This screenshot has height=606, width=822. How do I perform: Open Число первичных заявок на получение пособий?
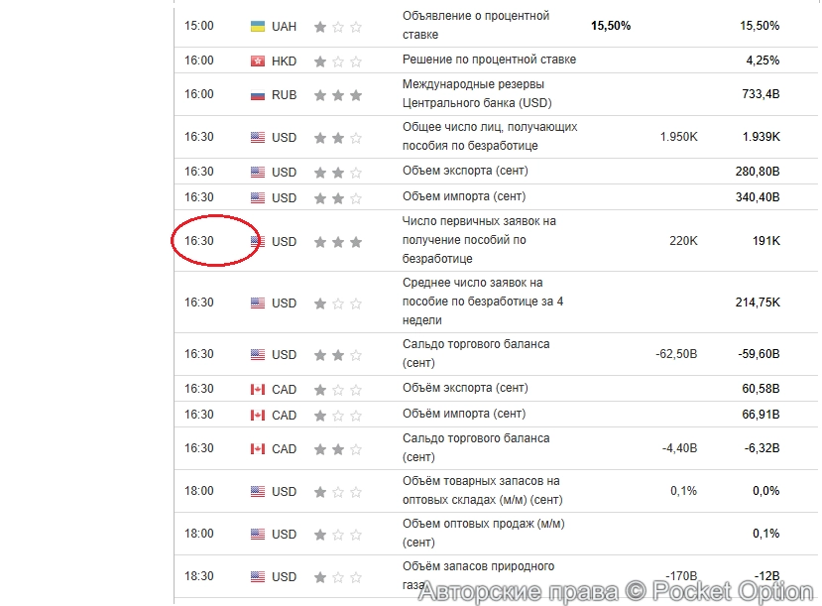pyautogui.click(x=479, y=240)
